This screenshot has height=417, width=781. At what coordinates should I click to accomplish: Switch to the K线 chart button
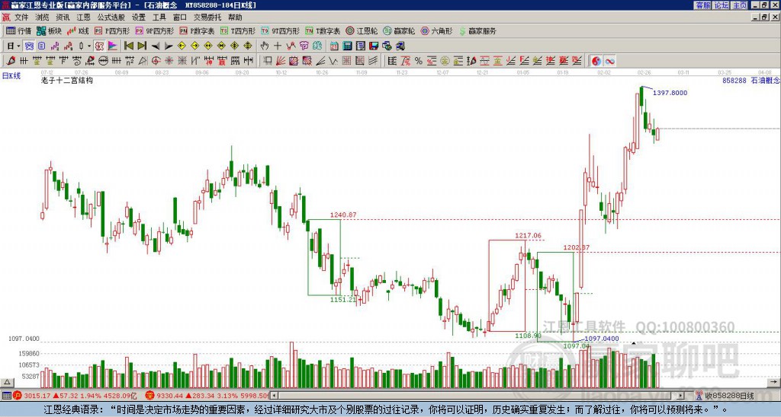[x=78, y=30]
